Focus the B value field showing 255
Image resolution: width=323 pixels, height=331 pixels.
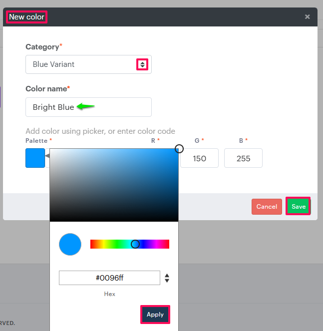243,158
